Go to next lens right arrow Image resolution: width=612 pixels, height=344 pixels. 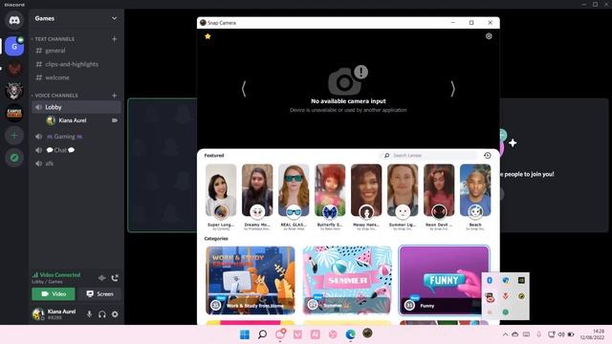(x=452, y=89)
